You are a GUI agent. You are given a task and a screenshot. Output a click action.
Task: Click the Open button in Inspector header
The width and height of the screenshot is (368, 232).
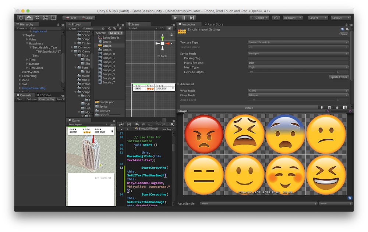pos(344,34)
